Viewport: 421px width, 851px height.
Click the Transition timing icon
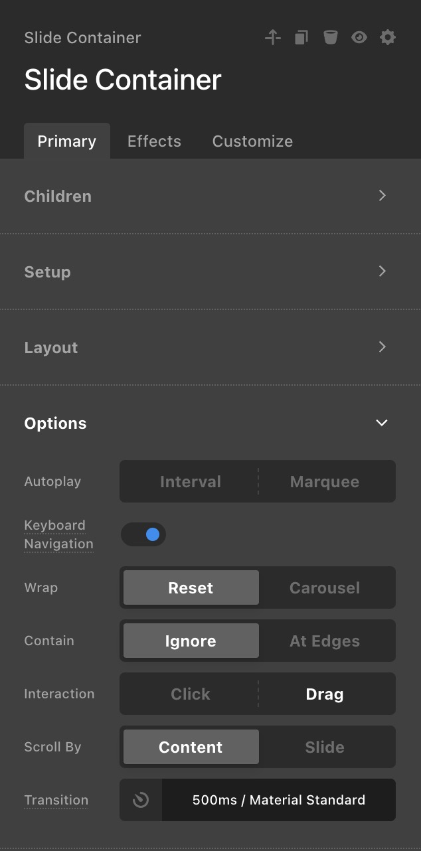141,800
